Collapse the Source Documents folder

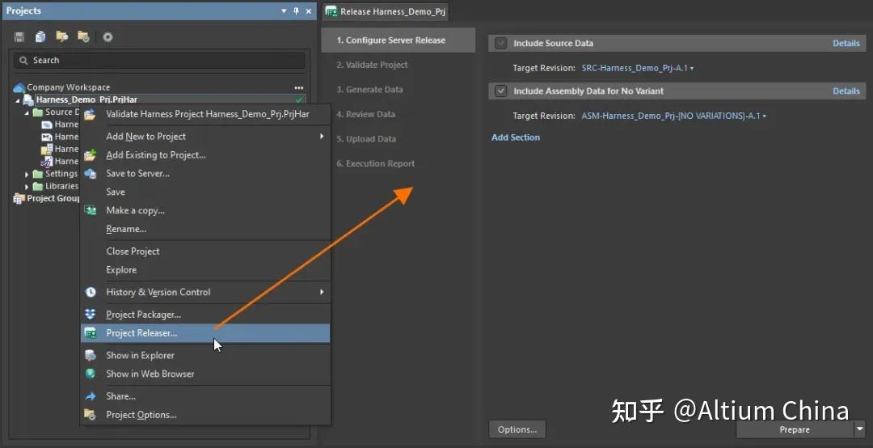pos(27,113)
